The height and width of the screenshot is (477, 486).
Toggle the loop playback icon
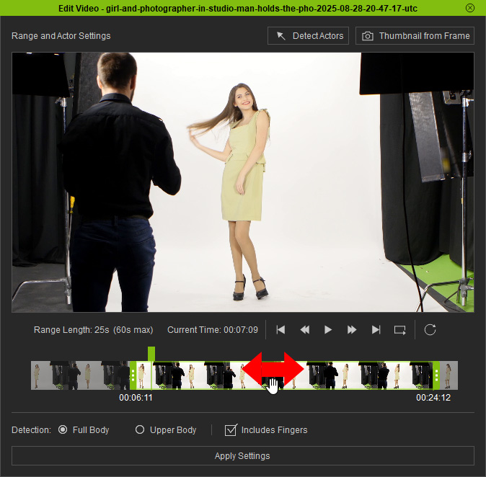[400, 330]
